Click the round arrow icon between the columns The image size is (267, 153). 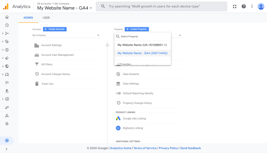[107, 45]
